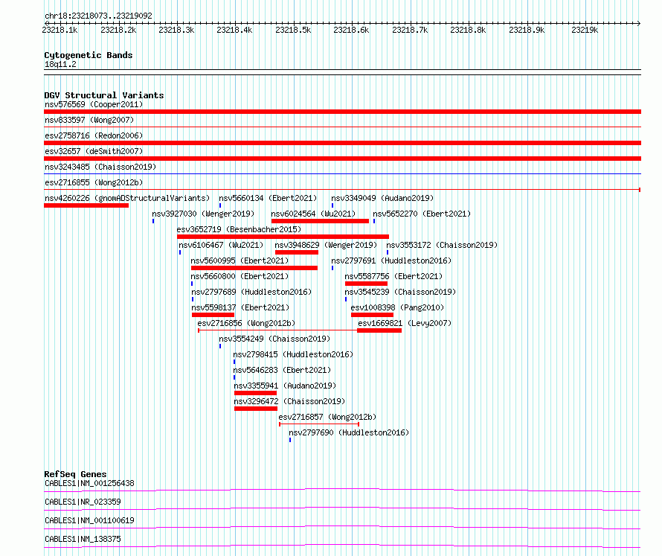
Task: Click the red bar under esv1669821
Action: (x=379, y=330)
